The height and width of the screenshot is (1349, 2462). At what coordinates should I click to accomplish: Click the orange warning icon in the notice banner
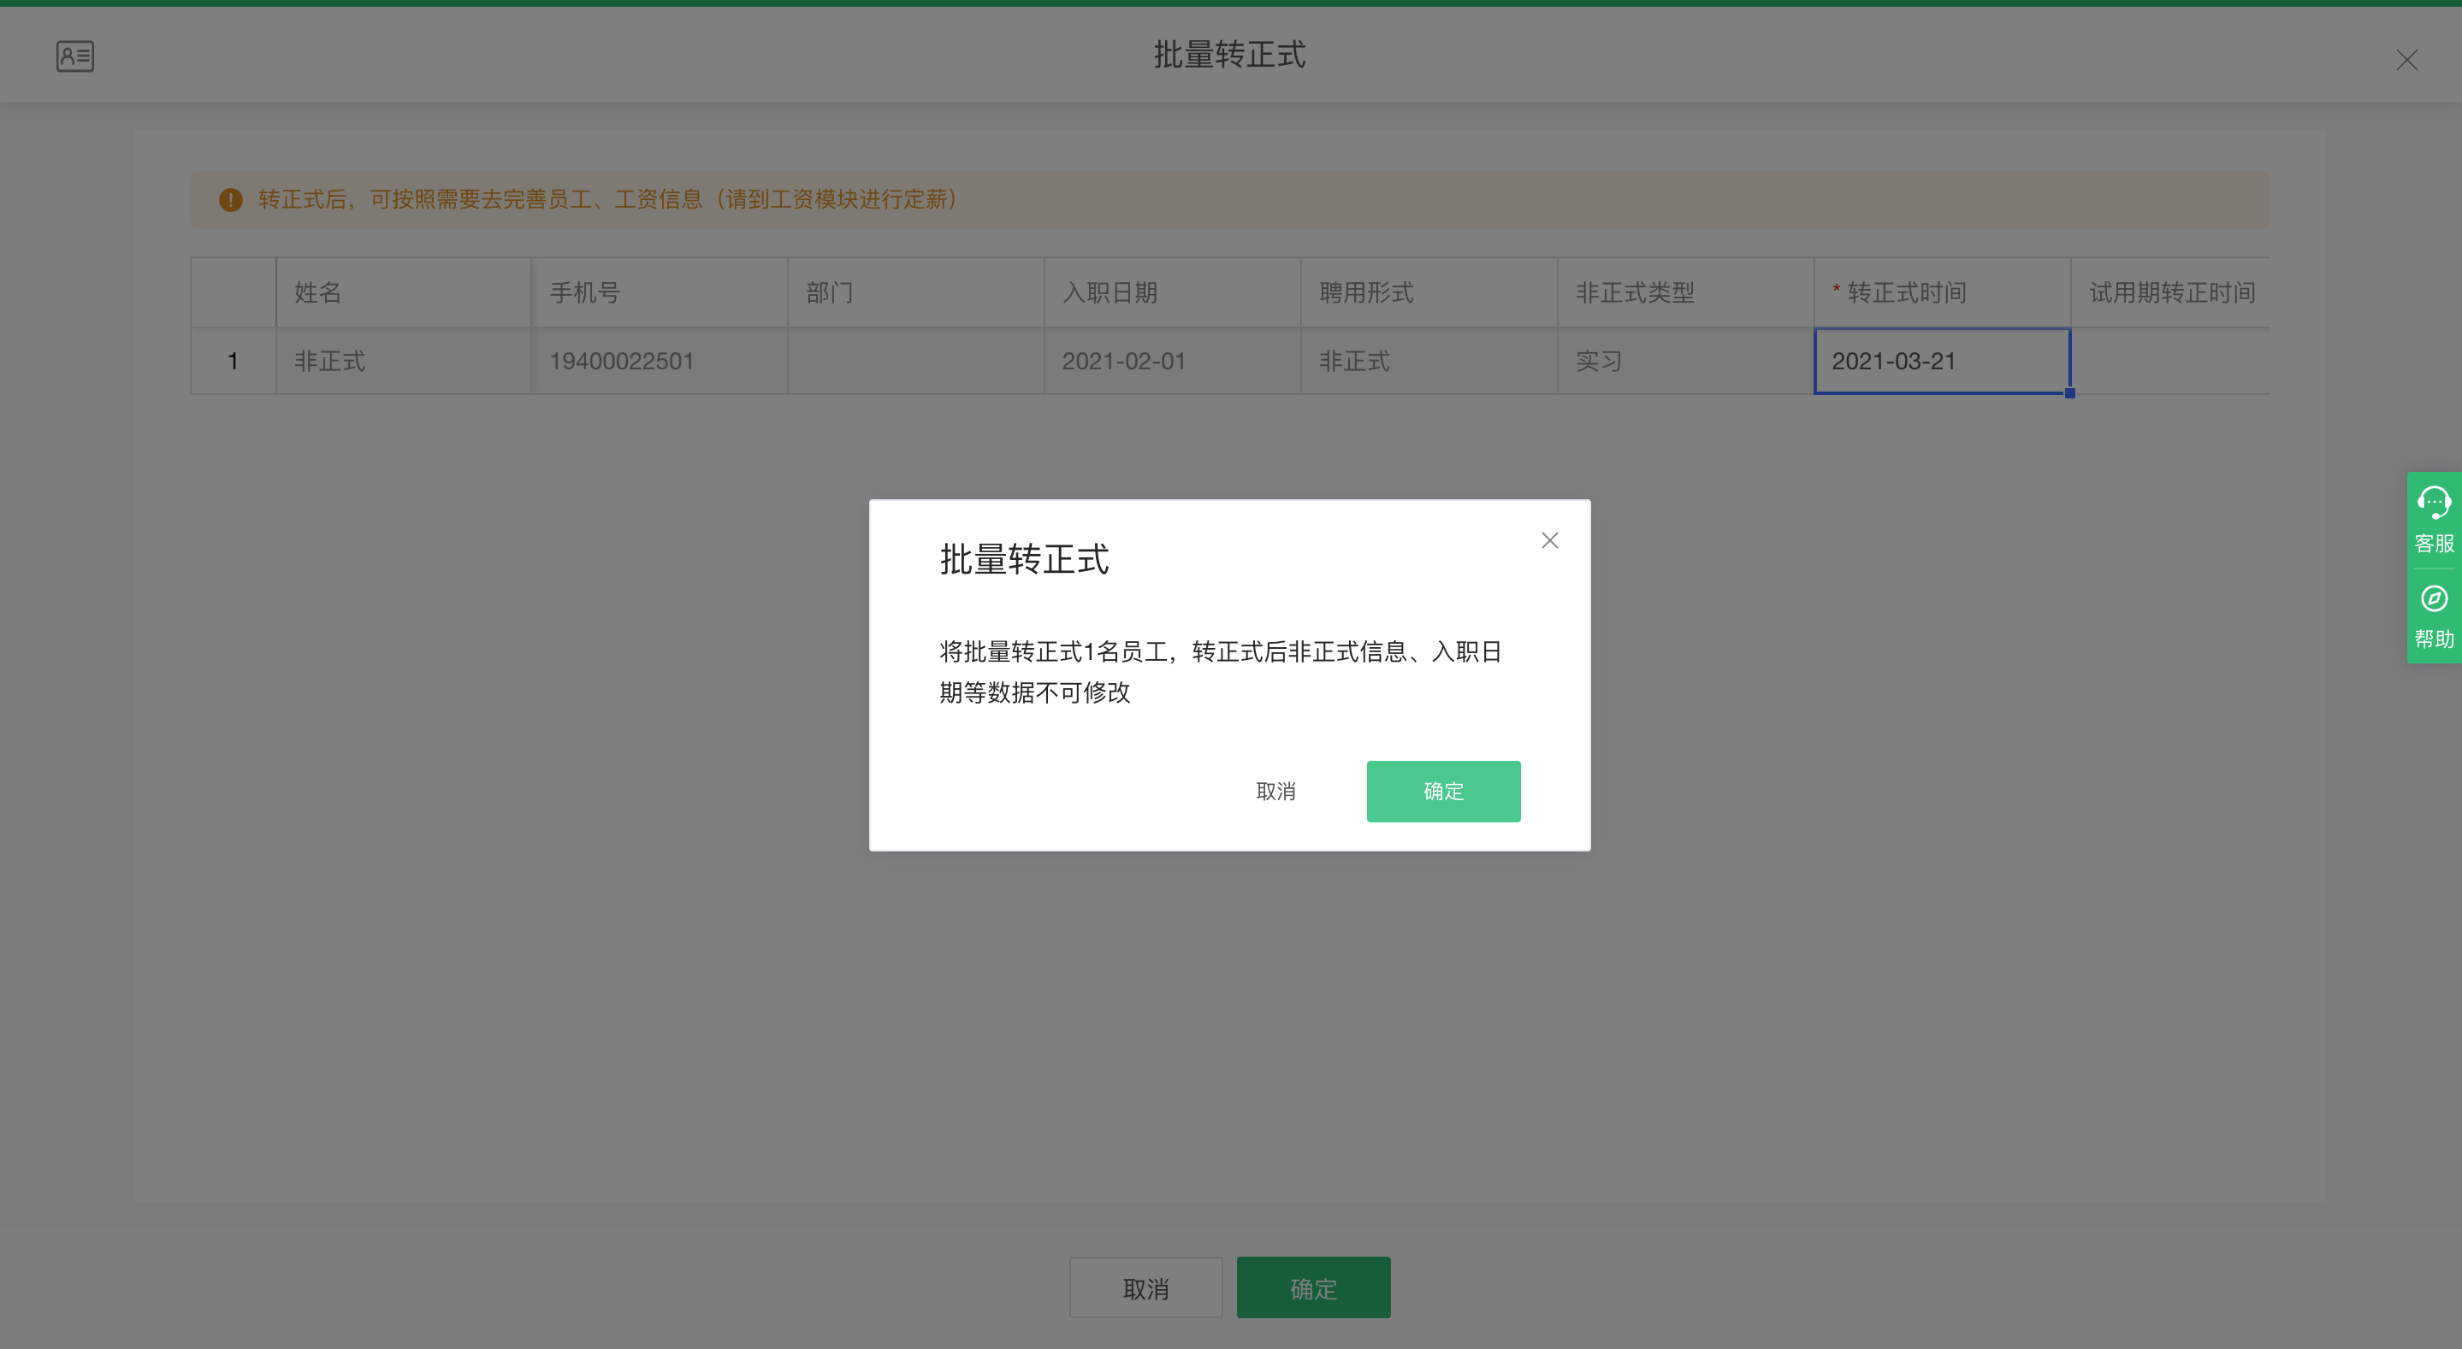(230, 200)
